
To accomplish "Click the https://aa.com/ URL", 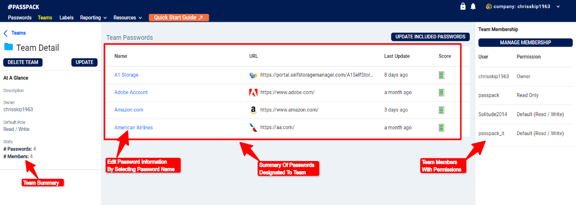I will click(277, 128).
